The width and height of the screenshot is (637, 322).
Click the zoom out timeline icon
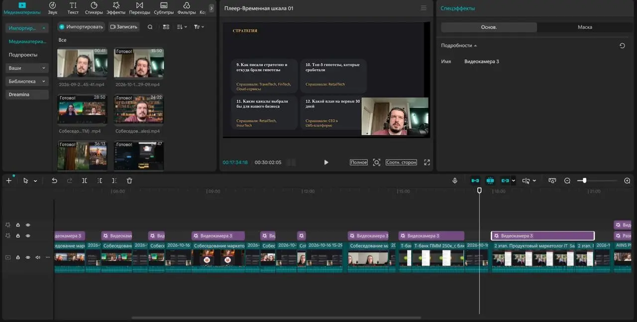point(567,181)
